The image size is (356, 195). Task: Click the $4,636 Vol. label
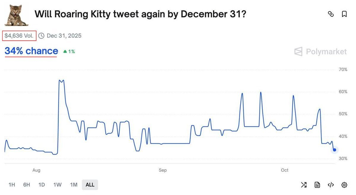(x=20, y=36)
